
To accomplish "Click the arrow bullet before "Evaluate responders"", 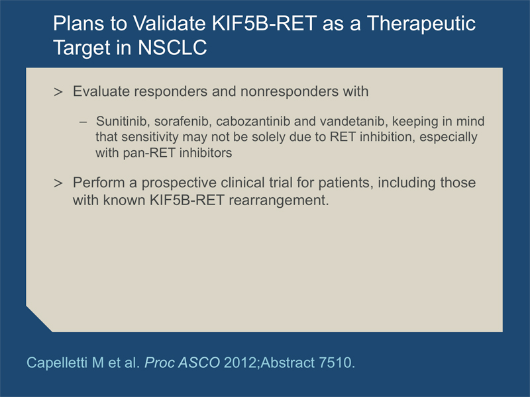I will tap(58, 92).
